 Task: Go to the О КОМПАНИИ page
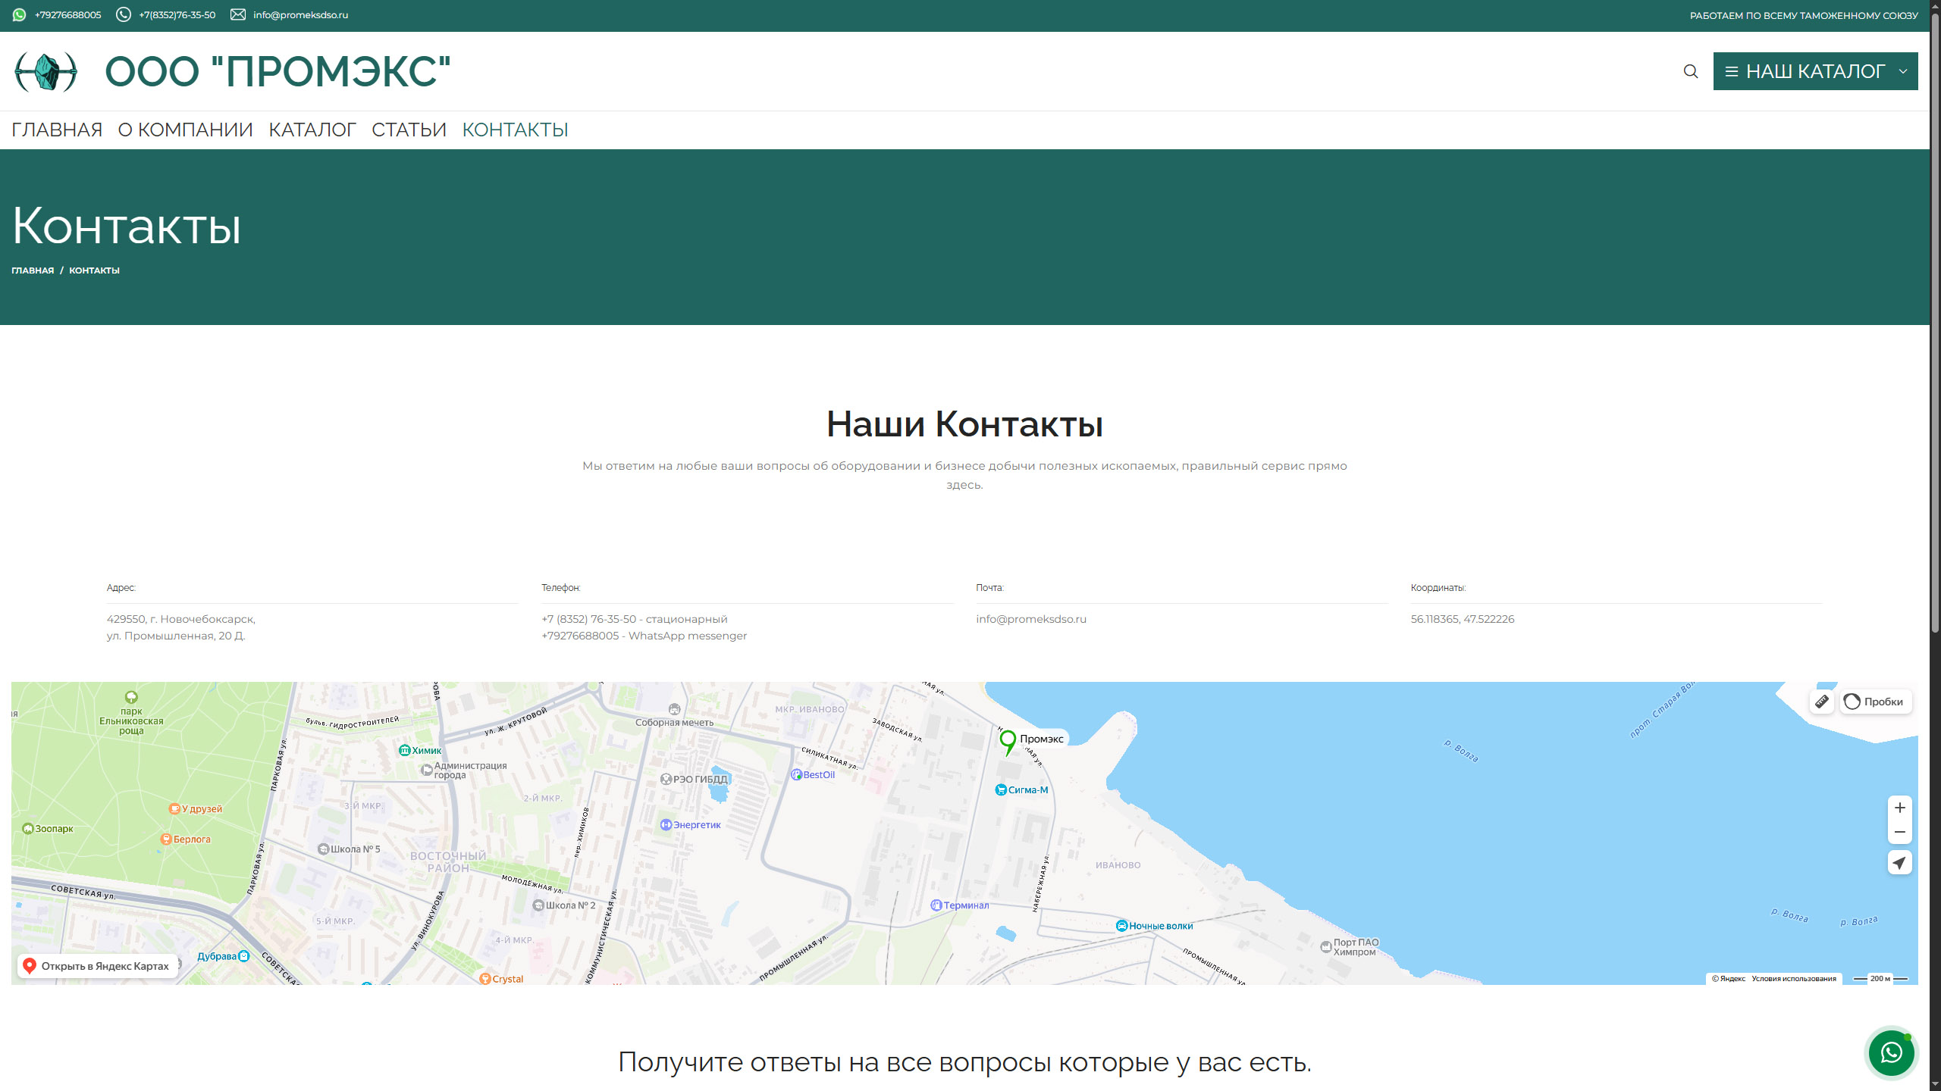(185, 130)
